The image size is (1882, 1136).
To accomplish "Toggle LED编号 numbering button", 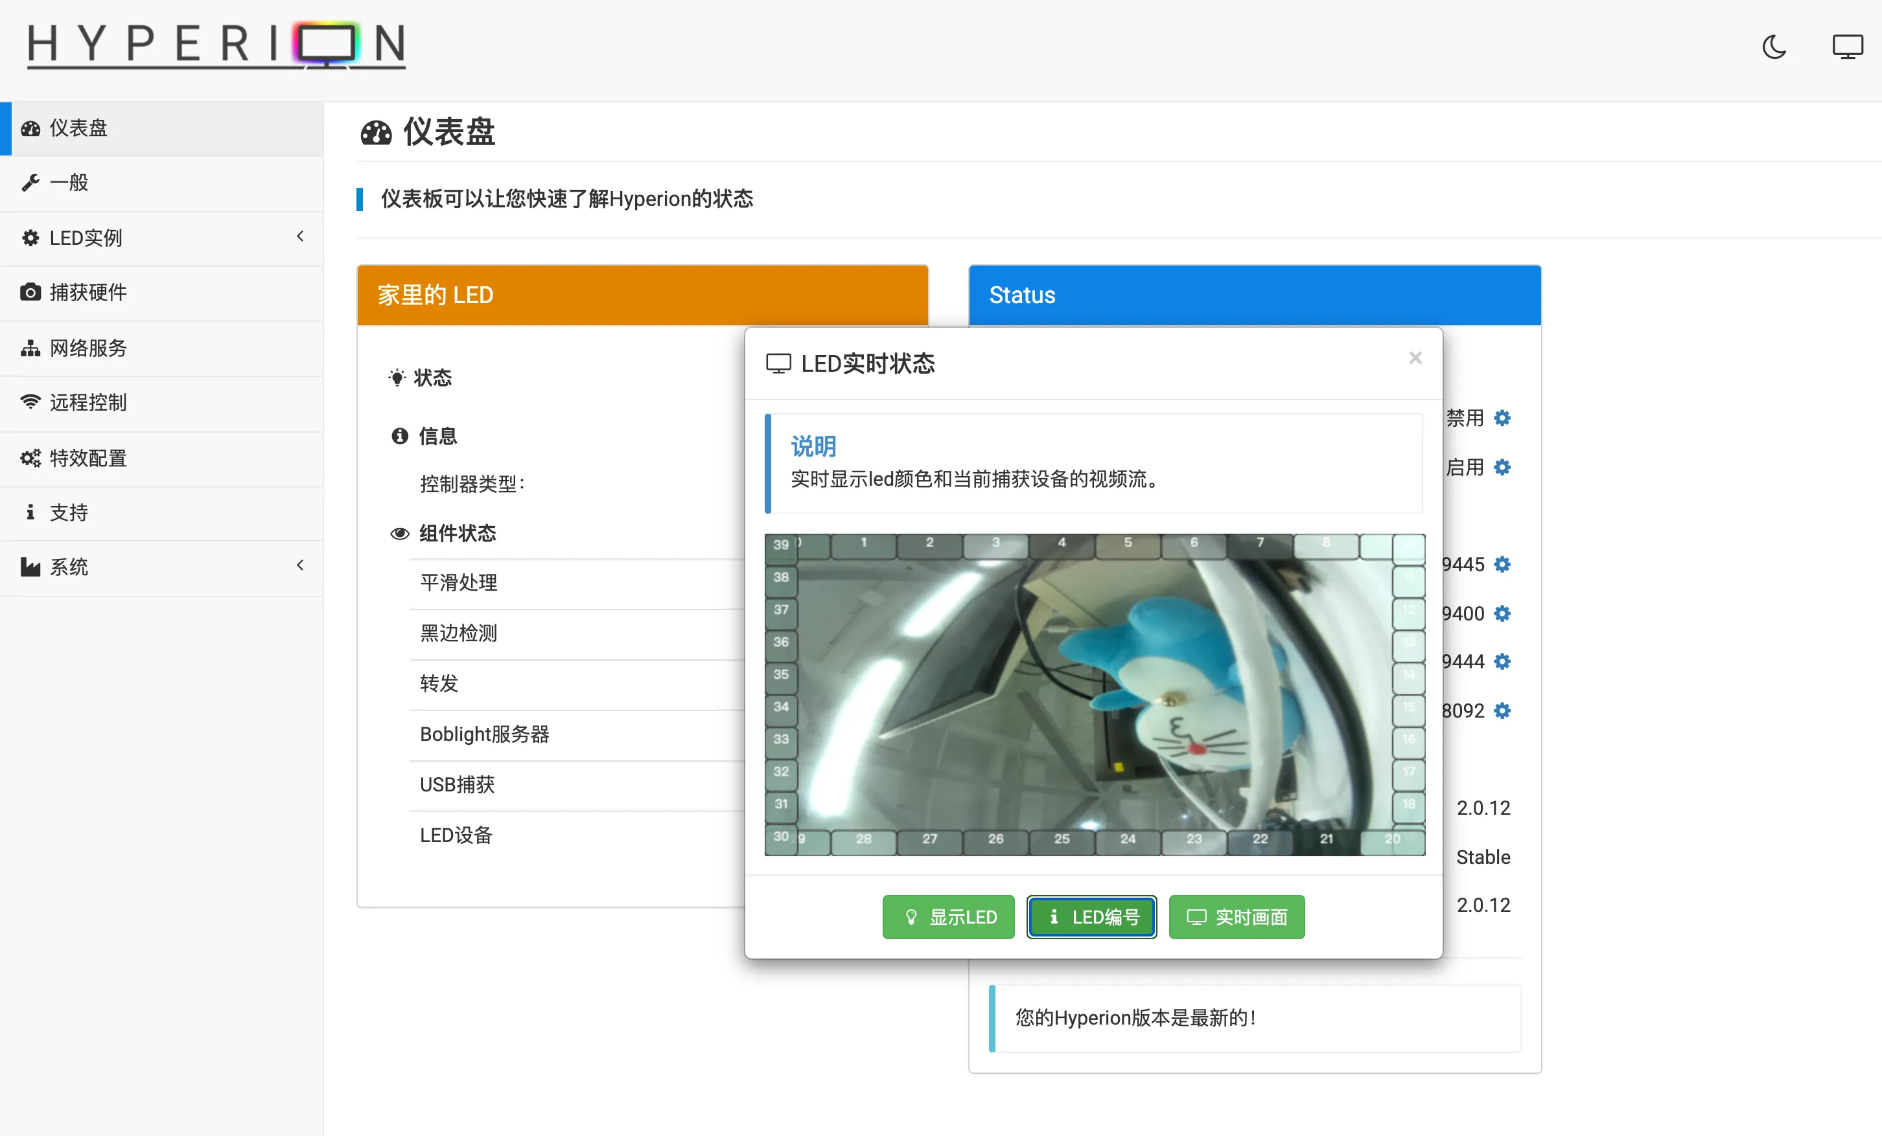I will (1091, 917).
